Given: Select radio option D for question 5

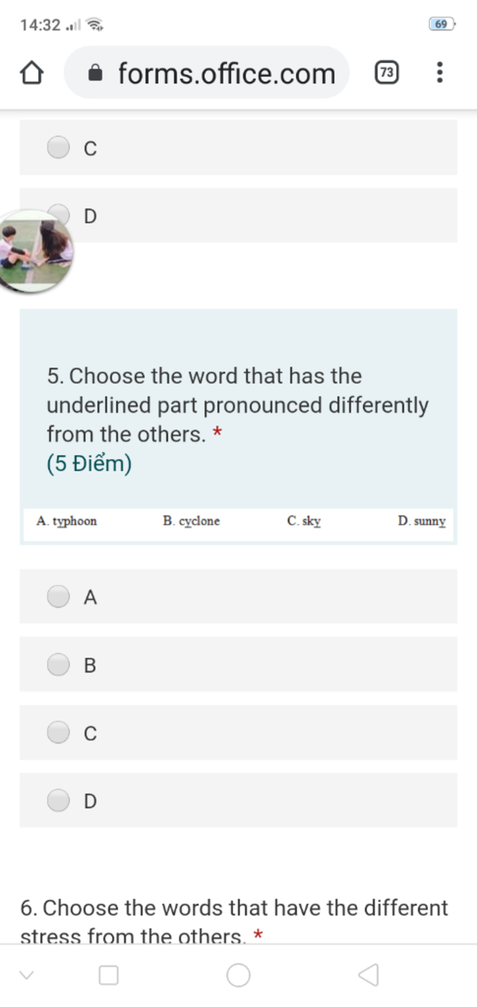Looking at the screenshot, I should point(238,800).
